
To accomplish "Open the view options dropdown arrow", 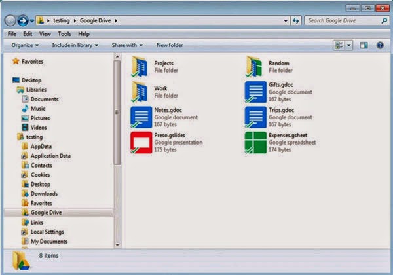I will [348, 45].
